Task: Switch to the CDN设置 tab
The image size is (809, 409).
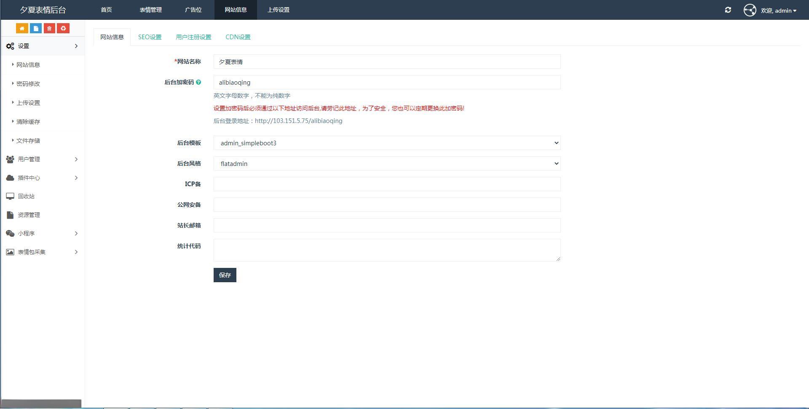Action: pyautogui.click(x=238, y=37)
